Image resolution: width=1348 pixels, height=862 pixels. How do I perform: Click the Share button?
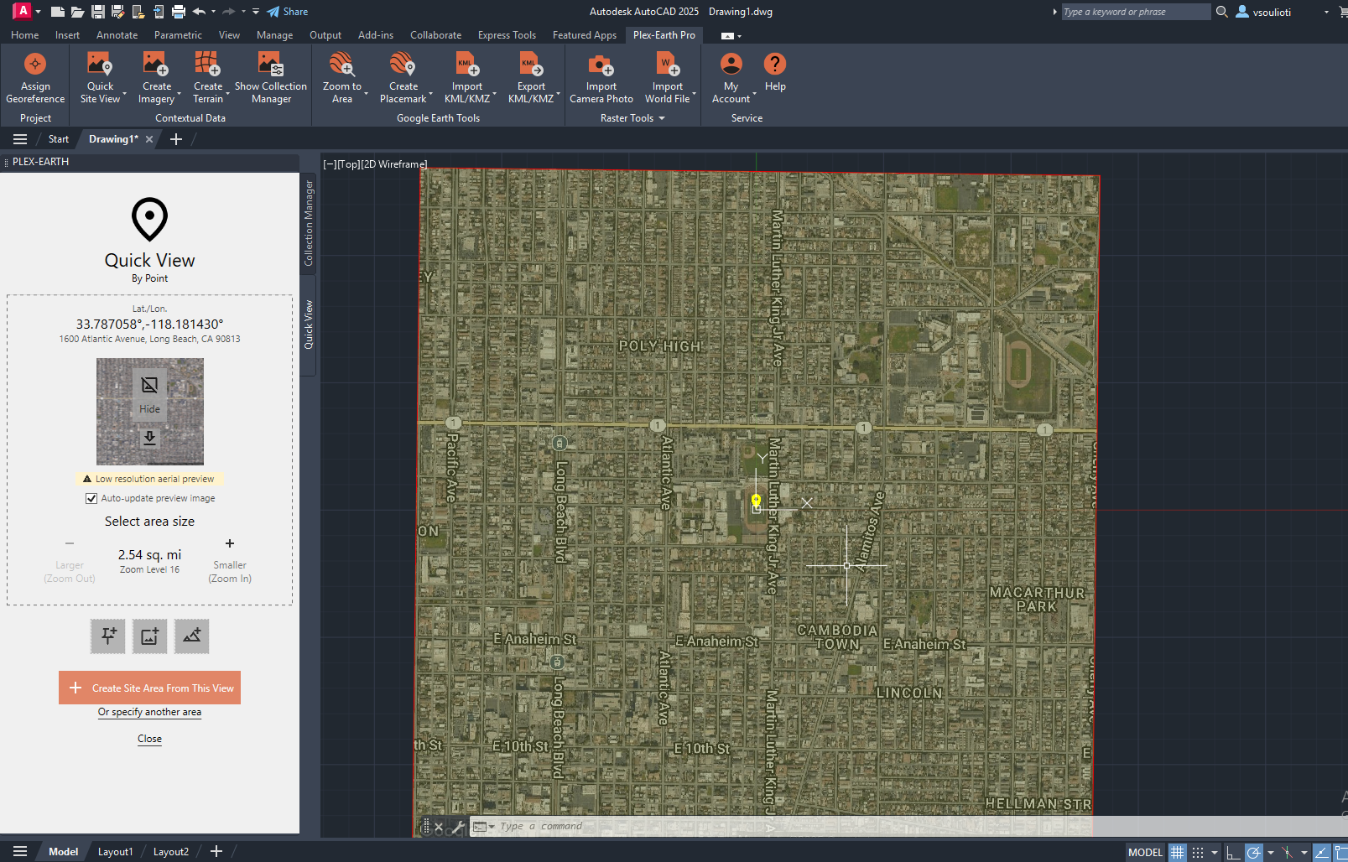pyautogui.click(x=288, y=12)
